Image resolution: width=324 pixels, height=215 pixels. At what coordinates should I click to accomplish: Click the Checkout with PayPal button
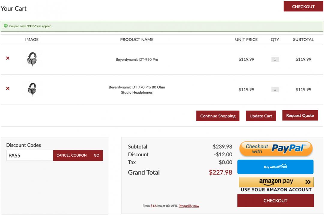tap(276, 149)
